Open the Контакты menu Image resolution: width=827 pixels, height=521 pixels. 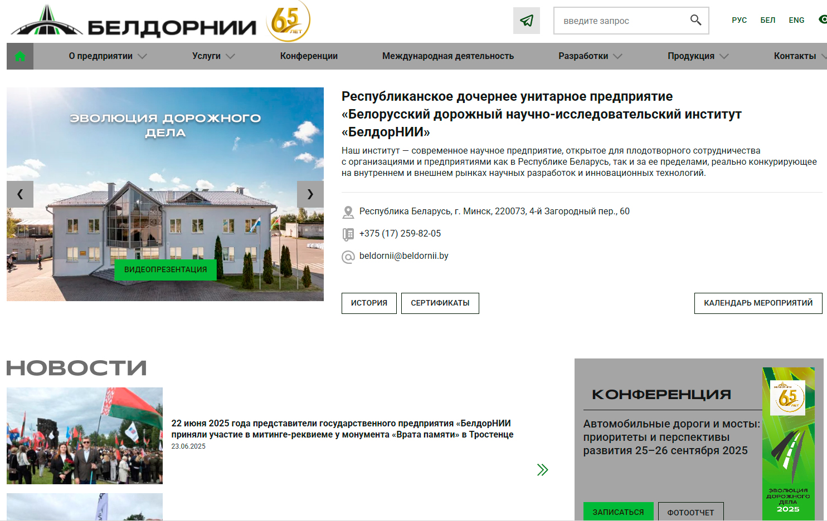pyautogui.click(x=795, y=56)
